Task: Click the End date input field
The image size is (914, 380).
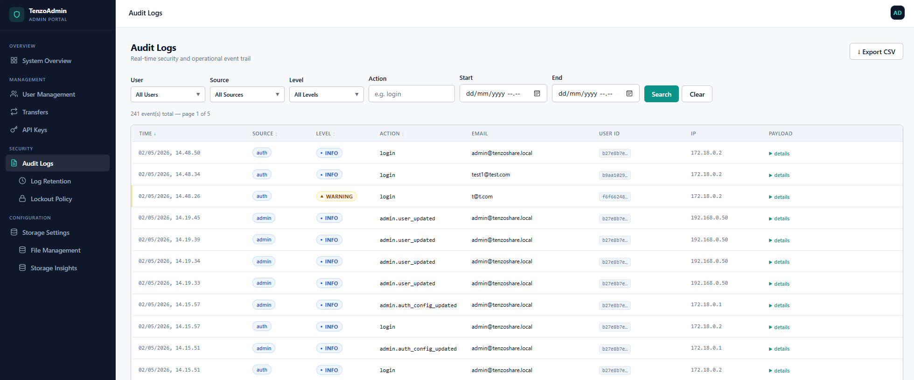Action: pyautogui.click(x=595, y=93)
